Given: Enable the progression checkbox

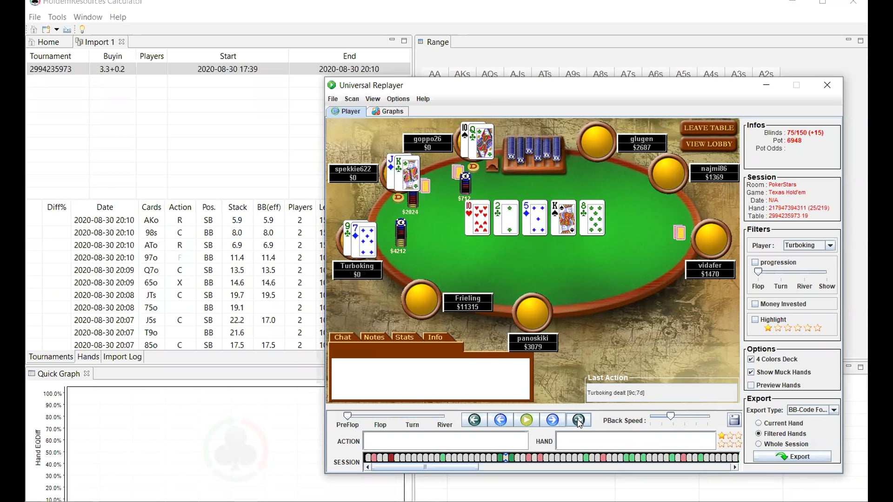Looking at the screenshot, I should pyautogui.click(x=755, y=263).
